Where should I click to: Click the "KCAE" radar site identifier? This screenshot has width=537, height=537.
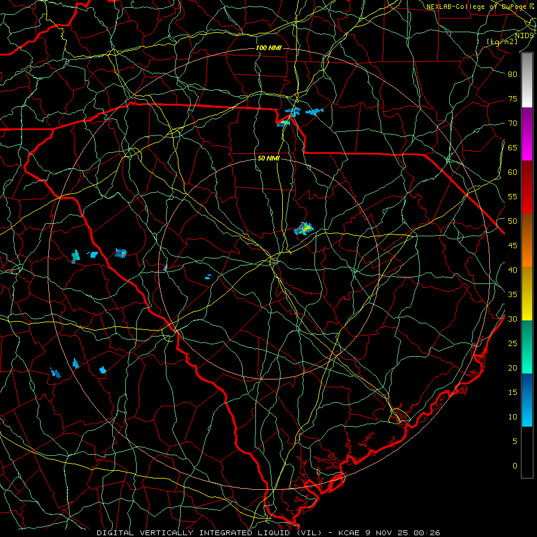point(349,533)
